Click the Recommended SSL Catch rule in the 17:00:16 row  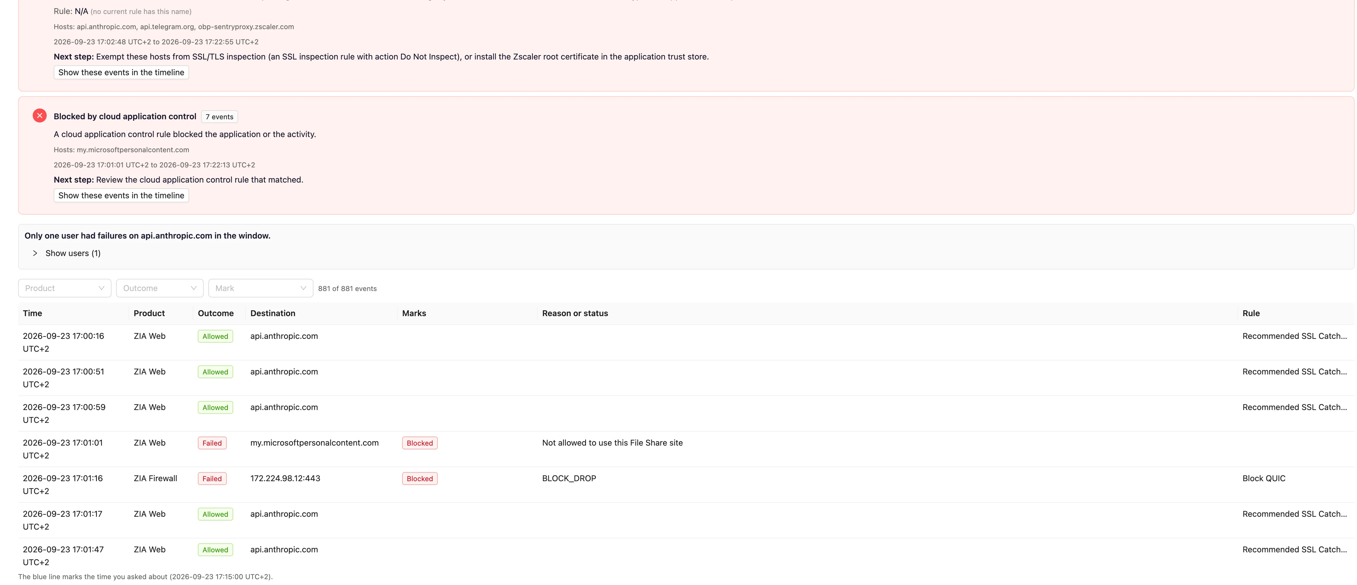point(1294,336)
